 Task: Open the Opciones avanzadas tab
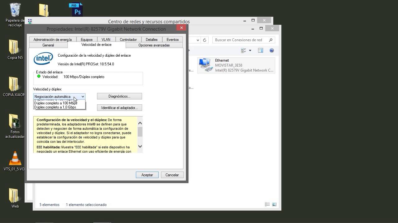pyautogui.click(x=154, y=45)
